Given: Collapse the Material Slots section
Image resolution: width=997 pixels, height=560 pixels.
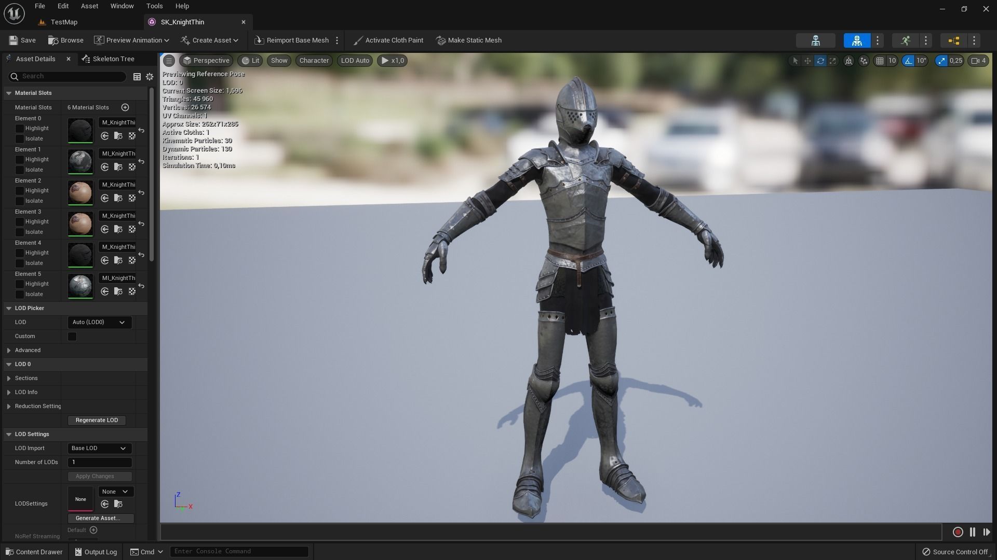Looking at the screenshot, I should [x=9, y=93].
